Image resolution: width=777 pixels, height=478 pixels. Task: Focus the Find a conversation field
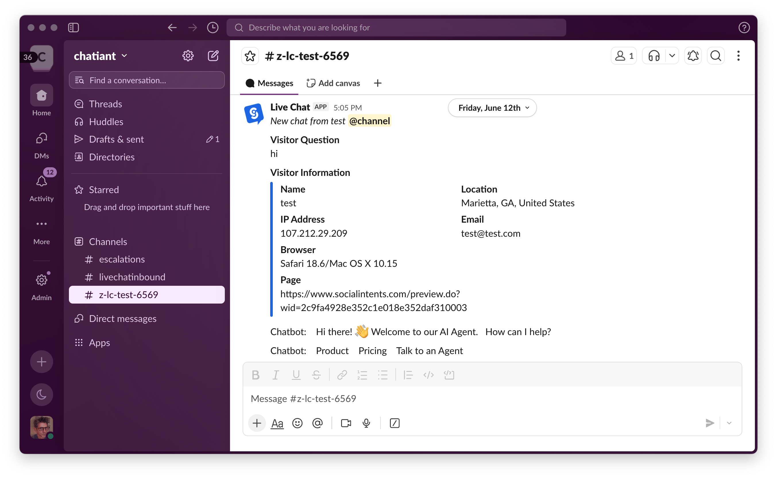pyautogui.click(x=147, y=80)
